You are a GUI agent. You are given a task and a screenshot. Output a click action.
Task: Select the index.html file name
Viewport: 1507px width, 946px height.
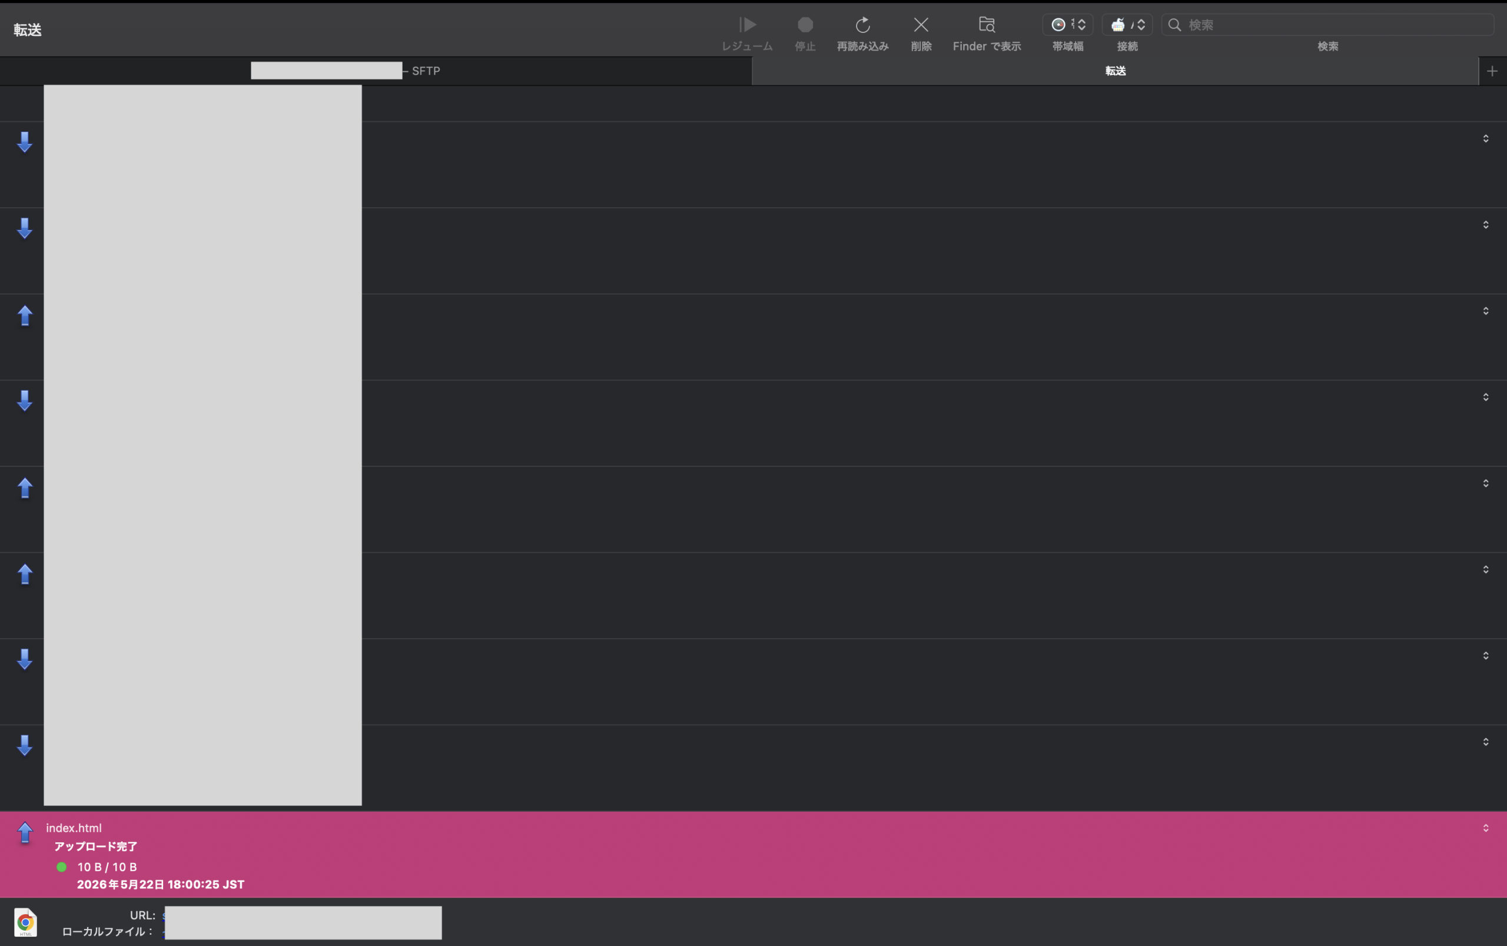point(74,828)
